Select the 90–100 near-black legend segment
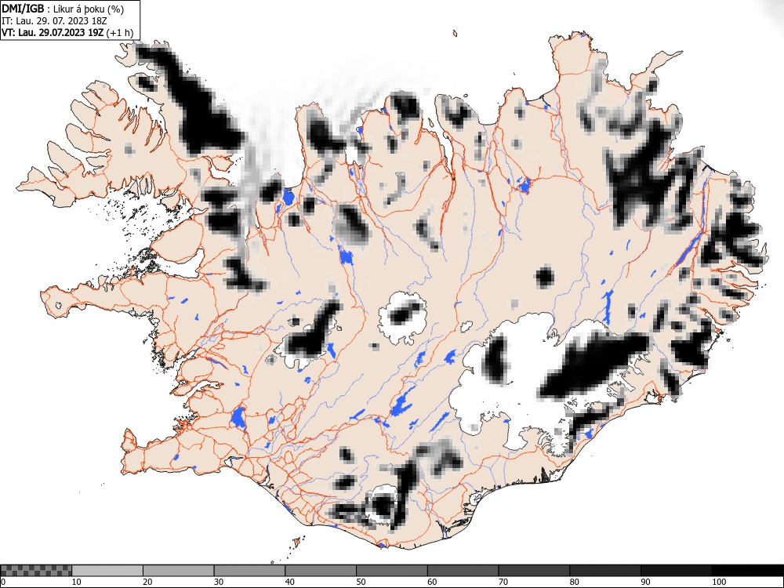Viewport: 784px width, 588px height. [676, 571]
